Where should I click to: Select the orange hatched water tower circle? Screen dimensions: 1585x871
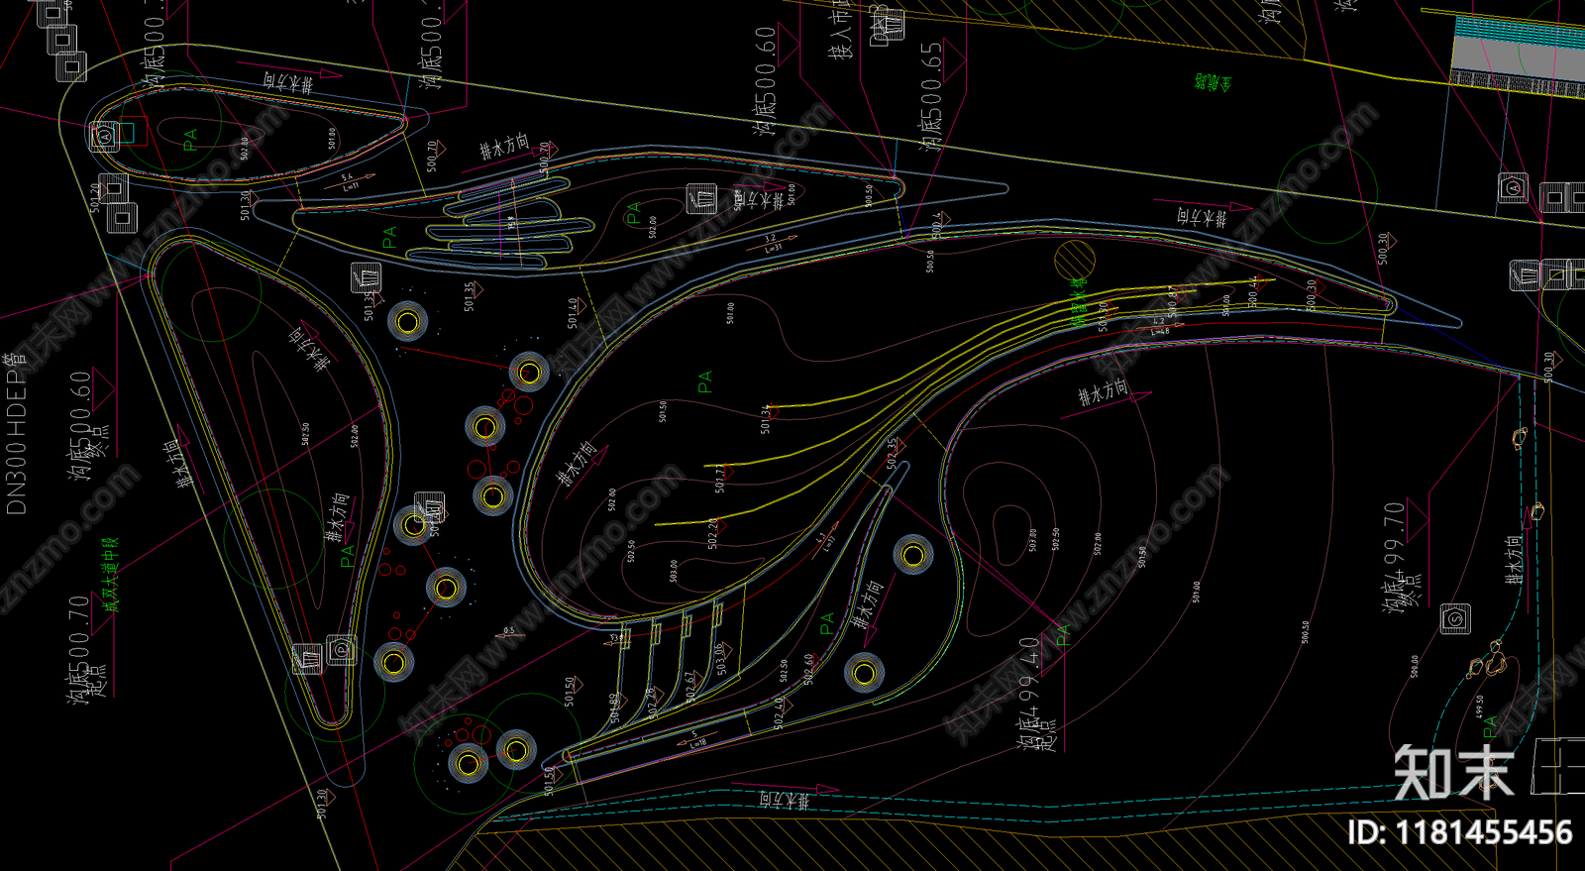click(1075, 261)
